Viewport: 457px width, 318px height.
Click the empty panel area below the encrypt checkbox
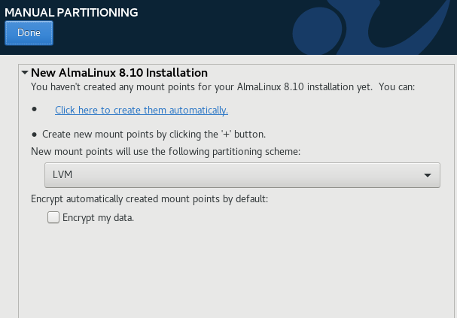226,271
